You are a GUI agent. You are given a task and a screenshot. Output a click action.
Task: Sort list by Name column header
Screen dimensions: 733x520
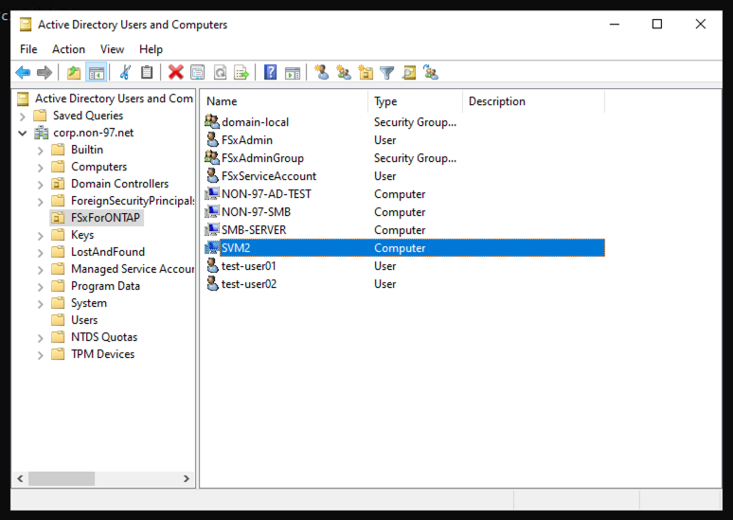(x=284, y=101)
